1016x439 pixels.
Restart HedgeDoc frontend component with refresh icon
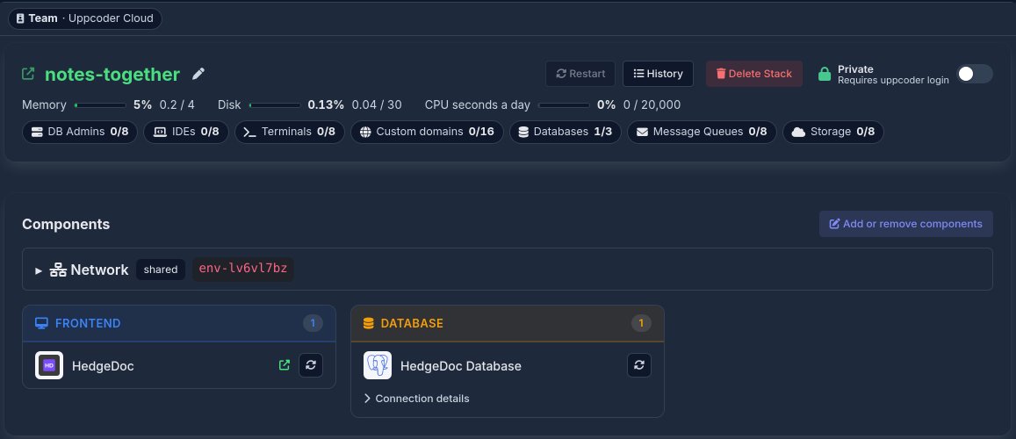310,365
